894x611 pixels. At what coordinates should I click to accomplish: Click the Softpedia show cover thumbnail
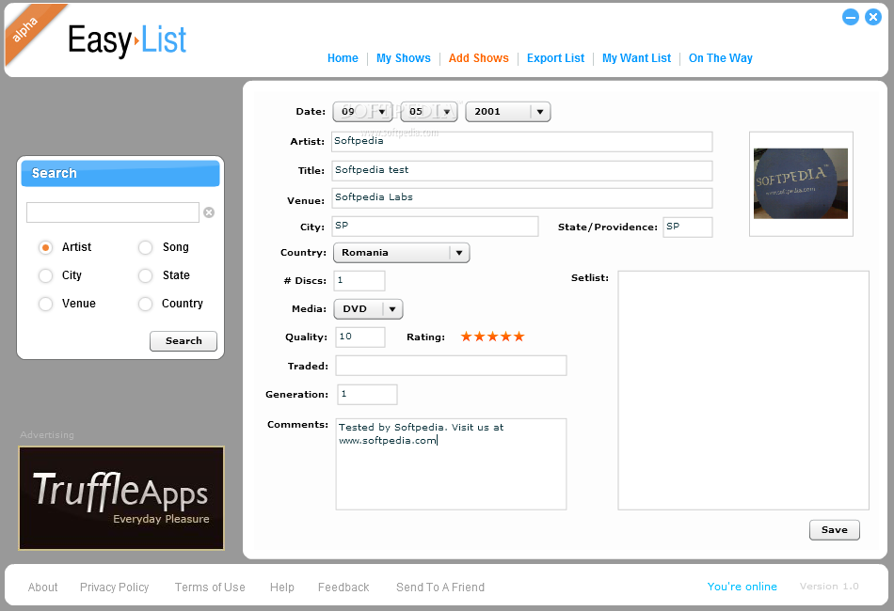[x=801, y=183]
